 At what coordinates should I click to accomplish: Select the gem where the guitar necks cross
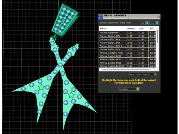pyautogui.click(x=60, y=65)
